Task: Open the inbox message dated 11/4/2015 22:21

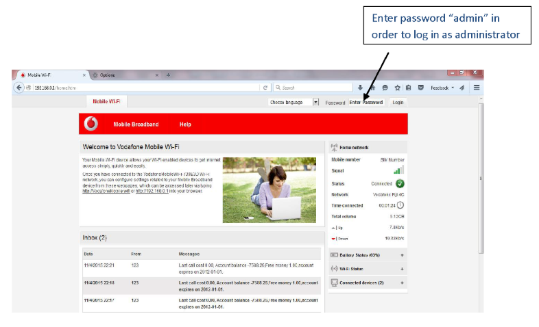Action: [202, 268]
